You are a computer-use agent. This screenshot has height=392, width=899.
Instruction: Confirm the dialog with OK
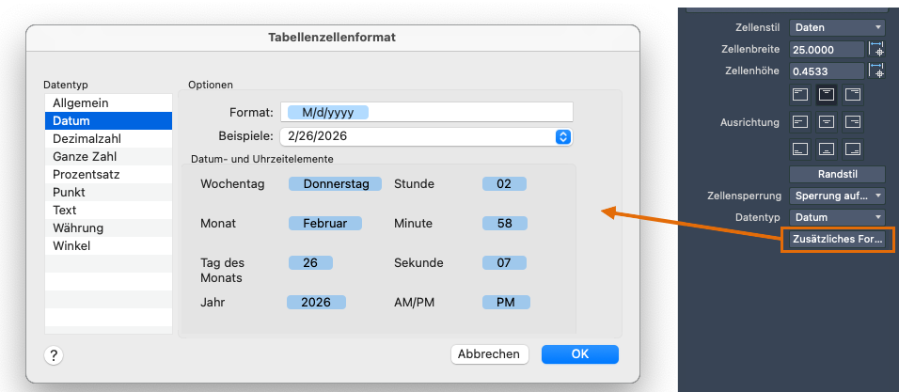580,354
